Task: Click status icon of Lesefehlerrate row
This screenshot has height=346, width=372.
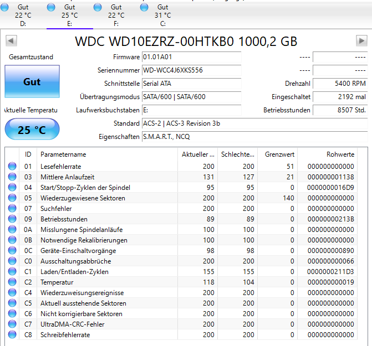Action: click(12, 166)
